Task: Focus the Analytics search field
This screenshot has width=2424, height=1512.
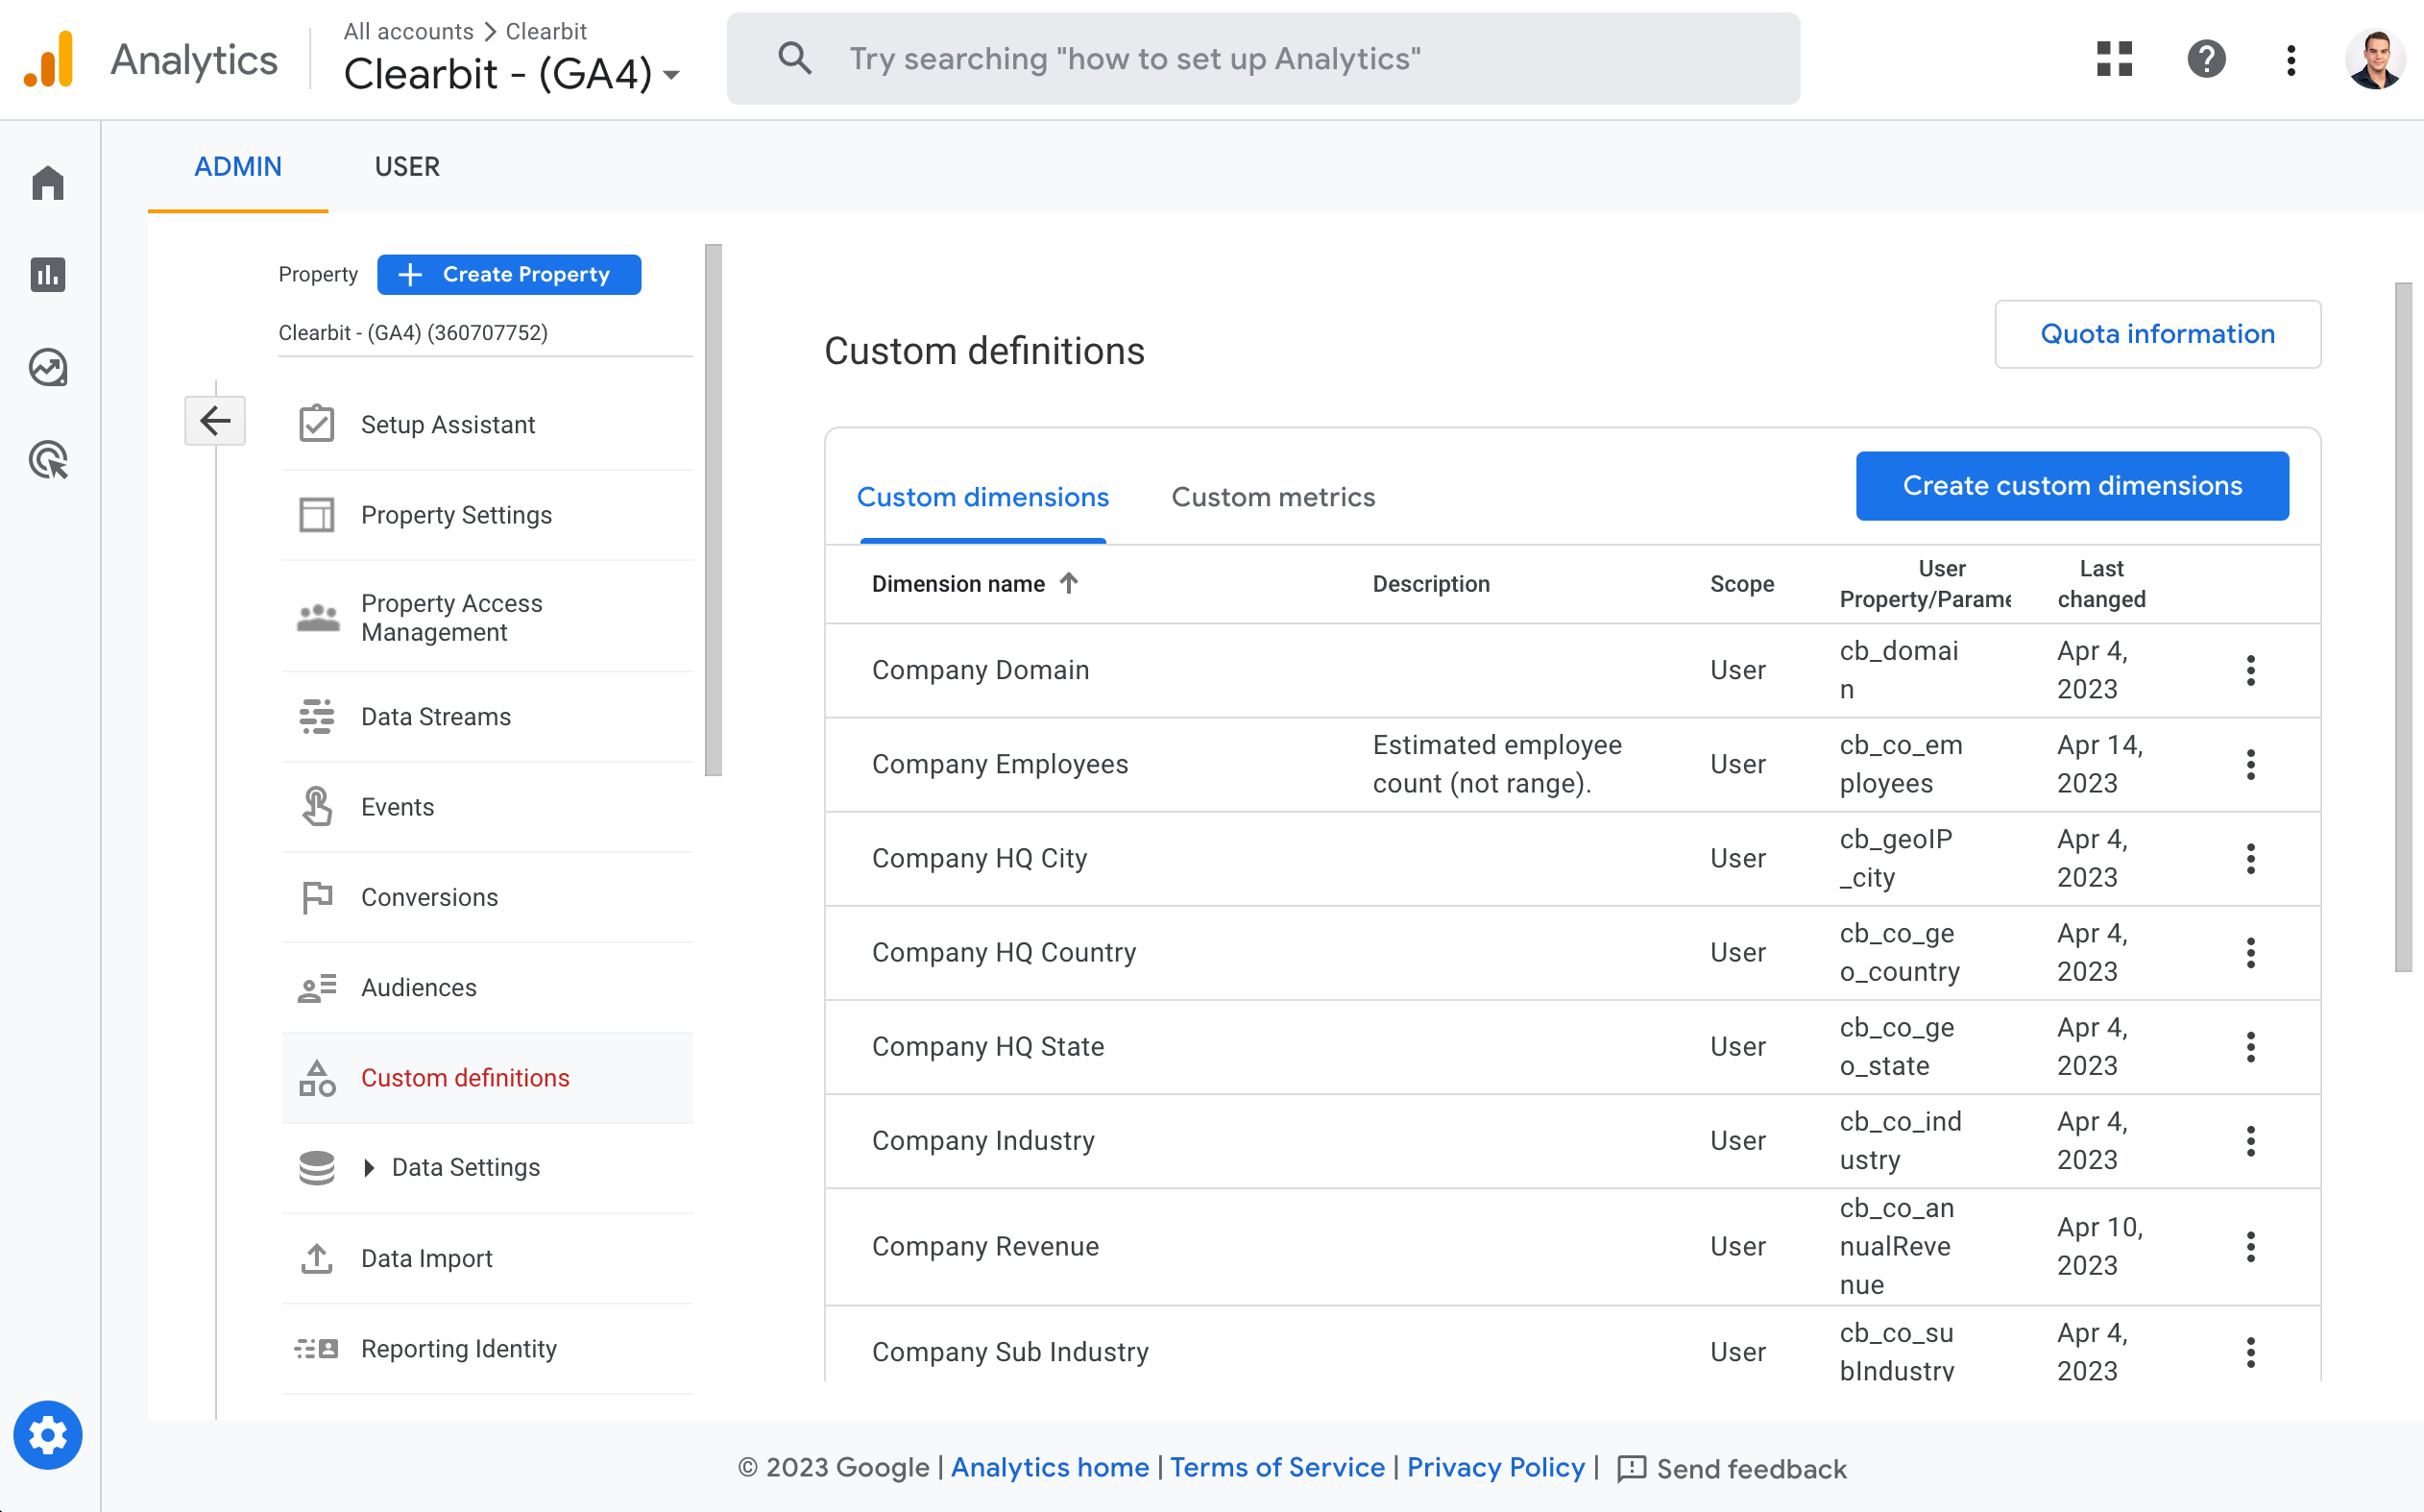Action: click(x=1264, y=58)
